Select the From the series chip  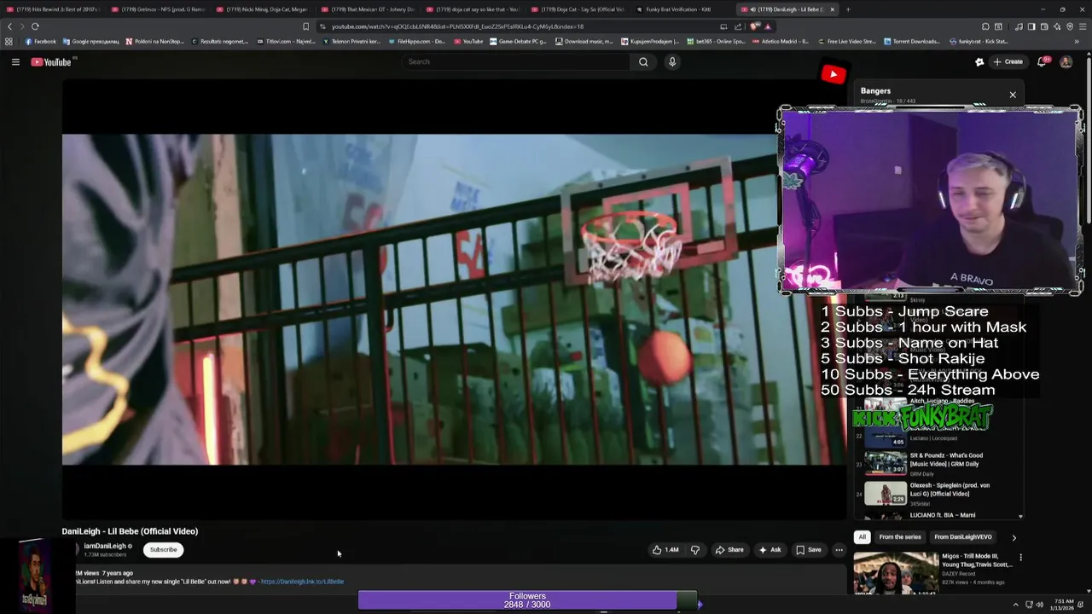tap(900, 537)
